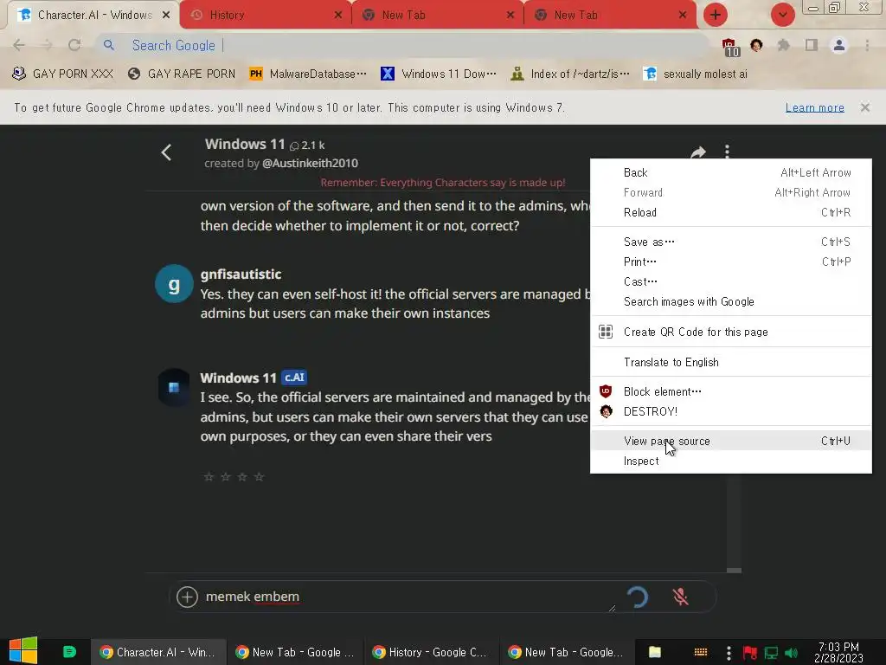
Task: Choose Reload in the context menu
Action: 730,213
